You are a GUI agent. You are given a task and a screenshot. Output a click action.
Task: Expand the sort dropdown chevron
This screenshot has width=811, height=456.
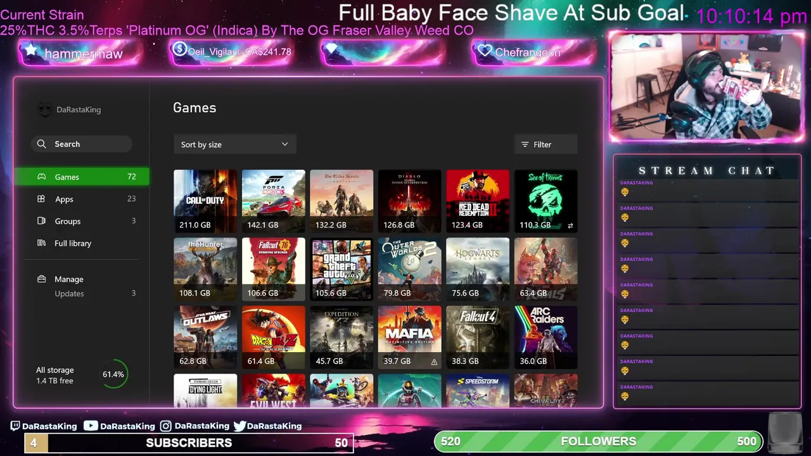pos(284,144)
